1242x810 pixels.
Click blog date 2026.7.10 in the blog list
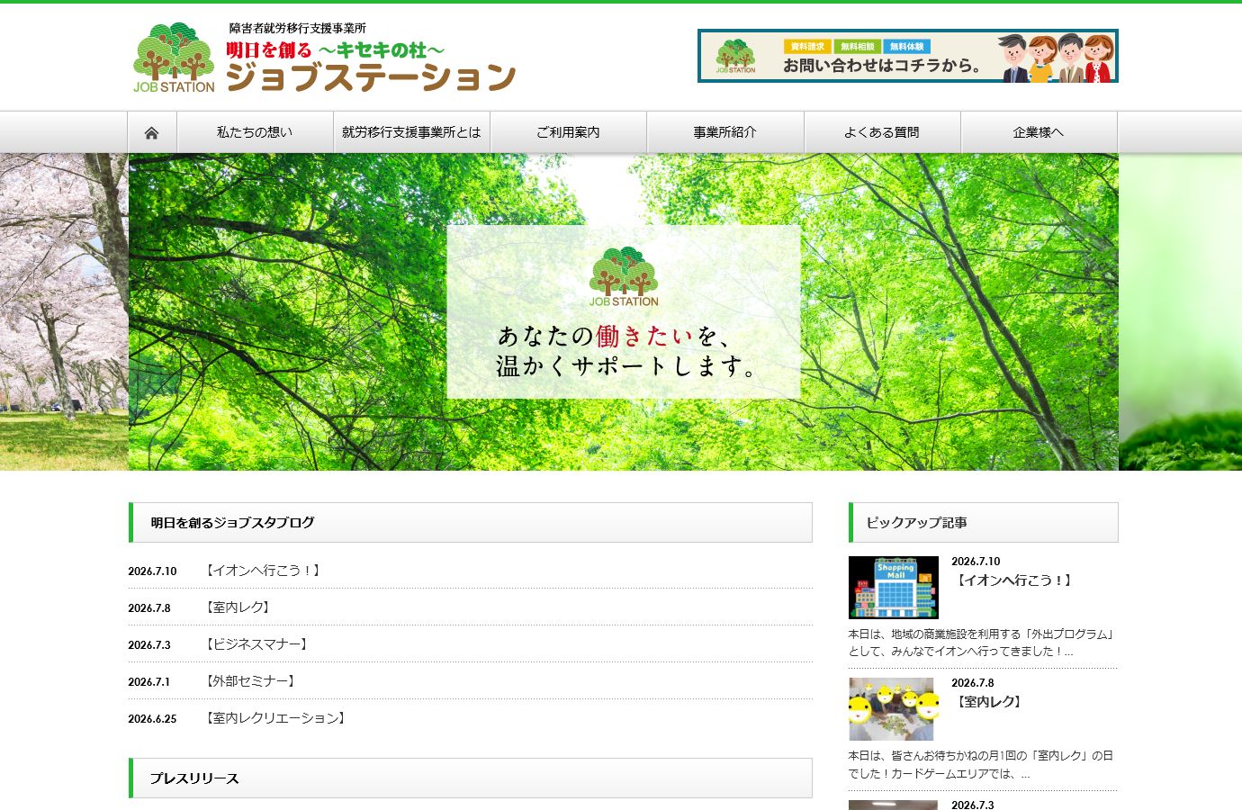click(152, 571)
